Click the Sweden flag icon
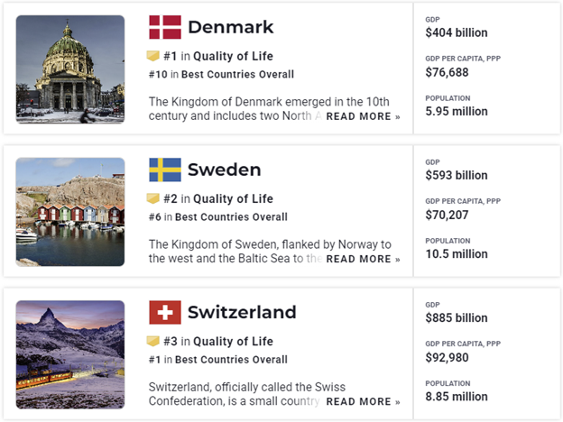 [165, 170]
